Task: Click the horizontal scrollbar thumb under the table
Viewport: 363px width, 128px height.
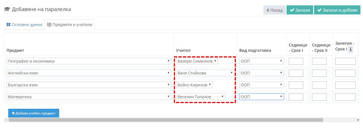Action: click(x=166, y=120)
